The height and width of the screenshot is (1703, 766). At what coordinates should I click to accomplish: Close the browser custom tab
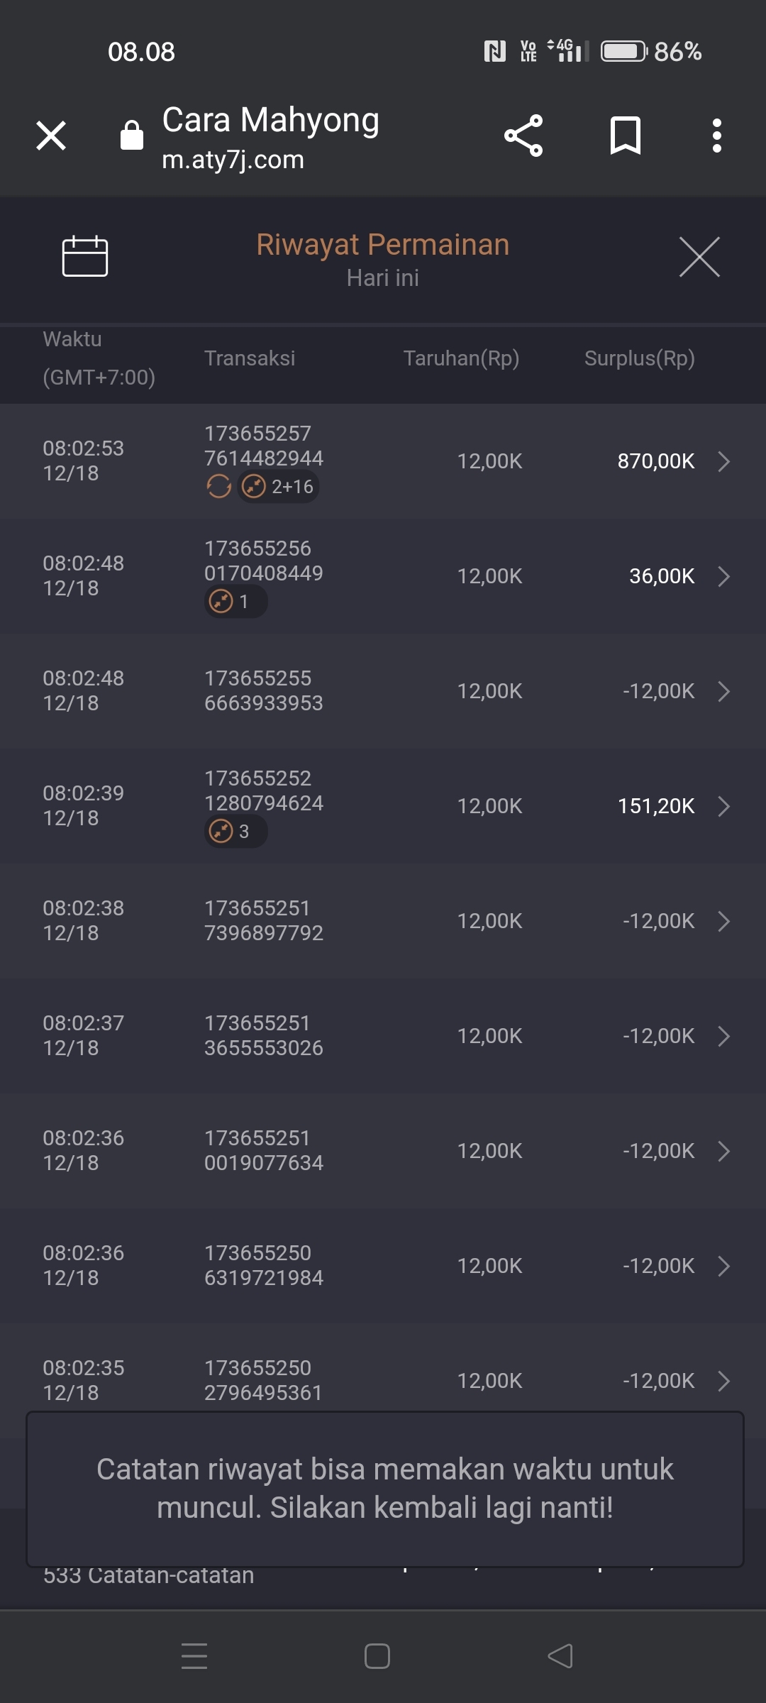[51, 136]
